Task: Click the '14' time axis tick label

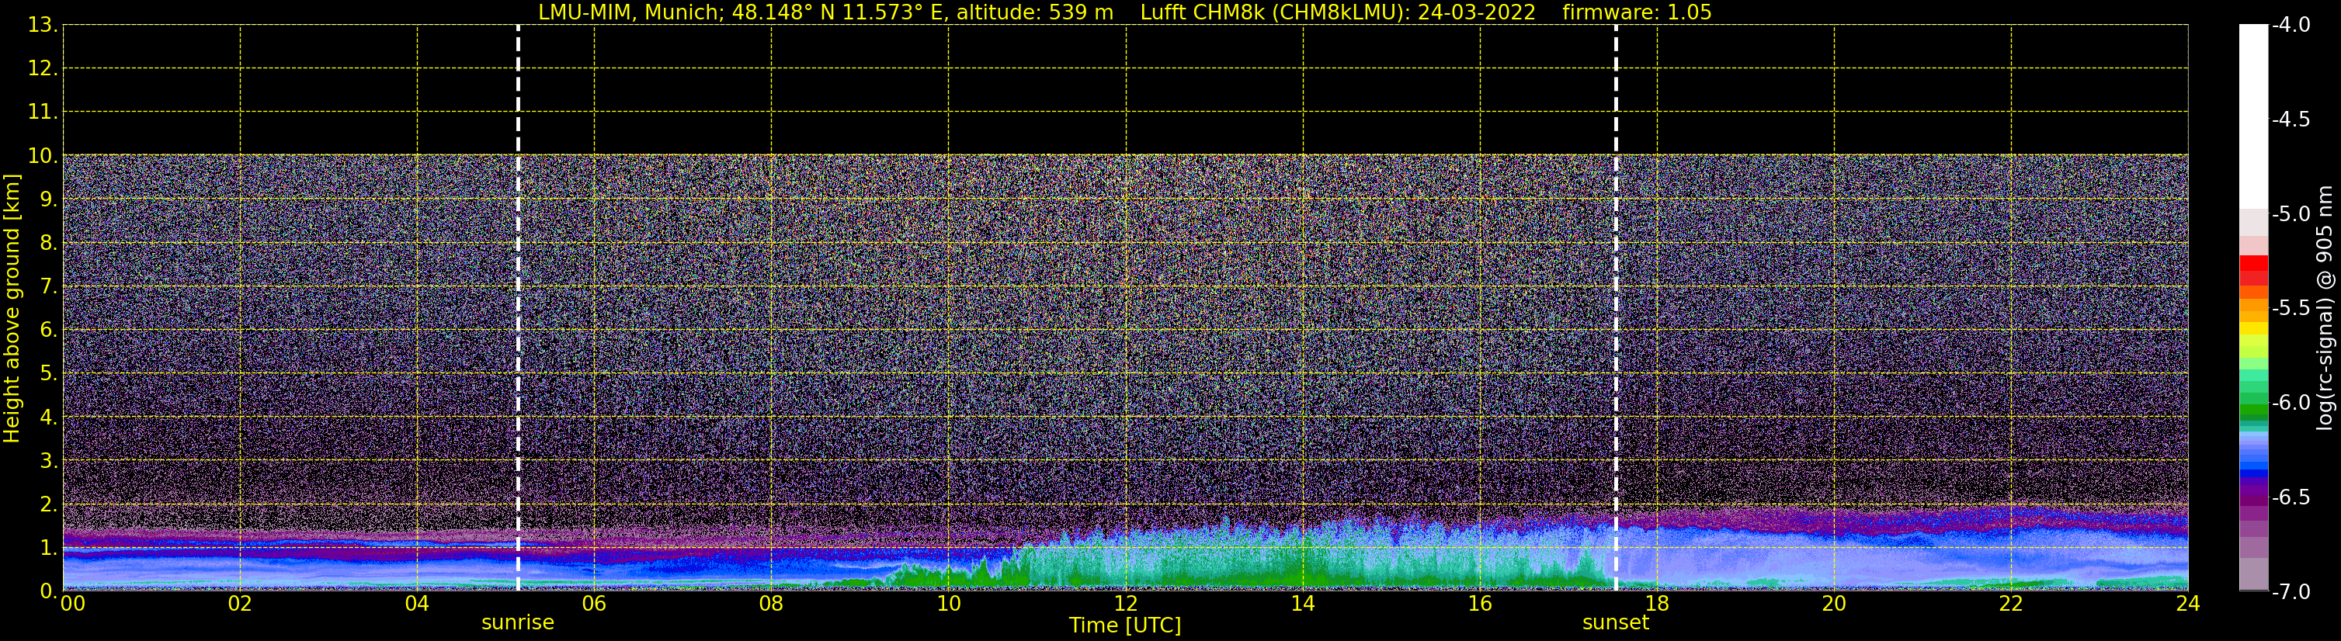Action: tap(1303, 604)
